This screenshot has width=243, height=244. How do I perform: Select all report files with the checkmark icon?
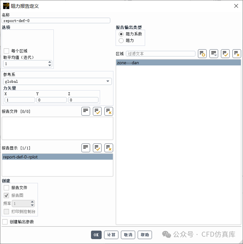tap(97, 111)
